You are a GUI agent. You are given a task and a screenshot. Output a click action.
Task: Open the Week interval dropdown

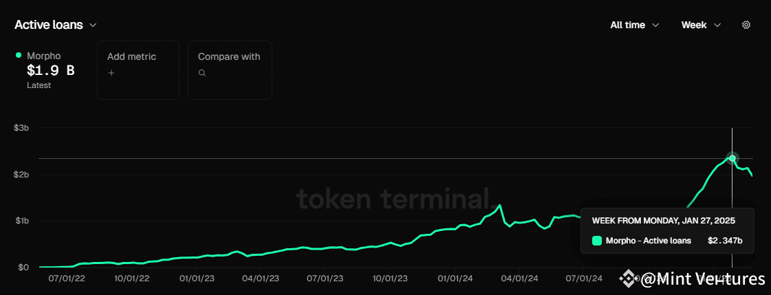[x=701, y=25]
